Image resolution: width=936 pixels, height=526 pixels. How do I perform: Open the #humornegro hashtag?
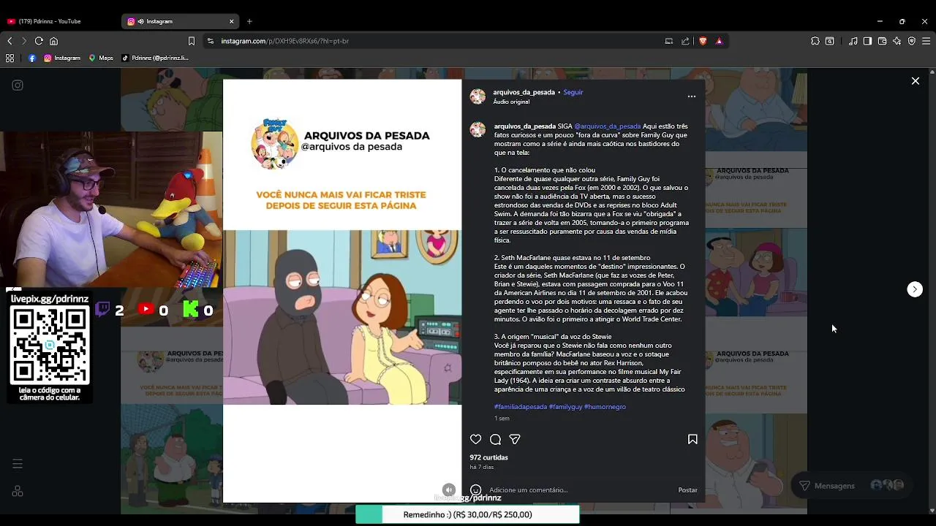[x=605, y=407]
